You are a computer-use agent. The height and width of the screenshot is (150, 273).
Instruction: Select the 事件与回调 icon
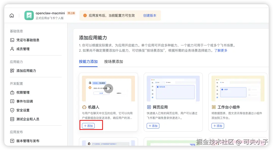point(12,101)
